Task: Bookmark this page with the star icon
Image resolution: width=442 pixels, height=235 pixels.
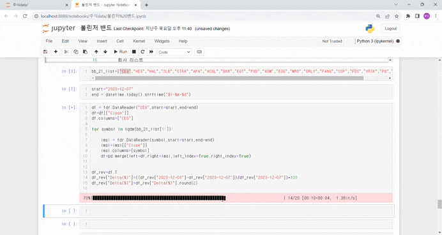Action: coord(397,16)
